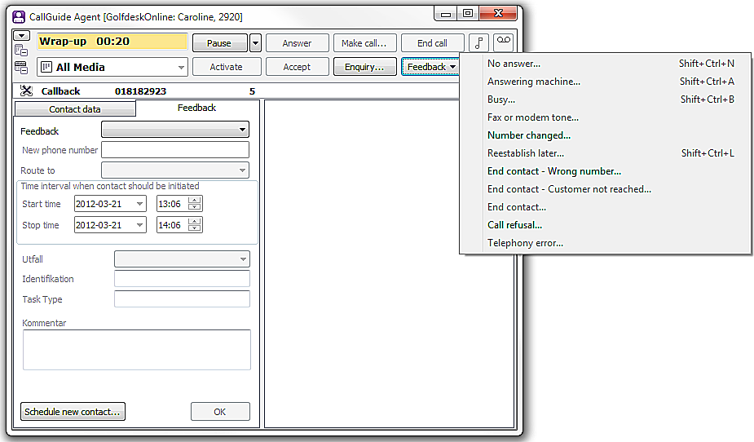This screenshot has height=442, width=754.
Task: Click the CallGuide Agent app icon in title bar
Action: [19, 17]
